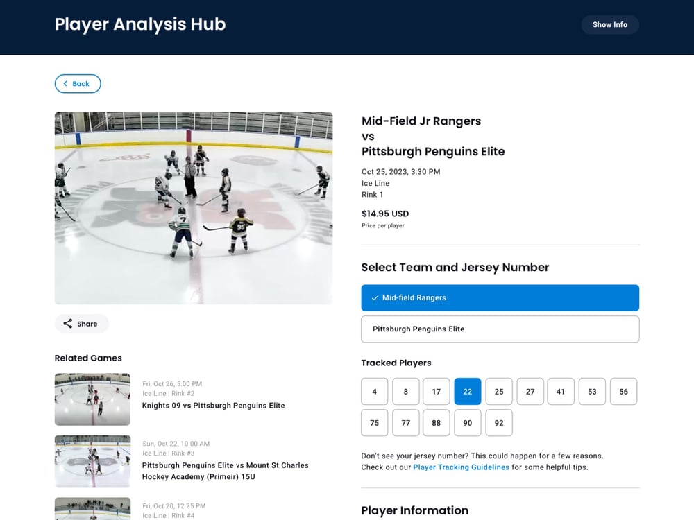Select tracked player jersey 17
The image size is (694, 520).
pos(437,391)
